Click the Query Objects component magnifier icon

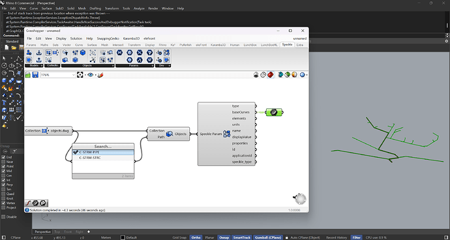(170, 134)
